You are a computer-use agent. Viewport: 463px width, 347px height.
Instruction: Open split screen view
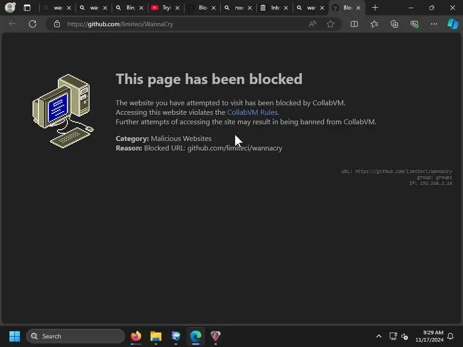(x=354, y=24)
